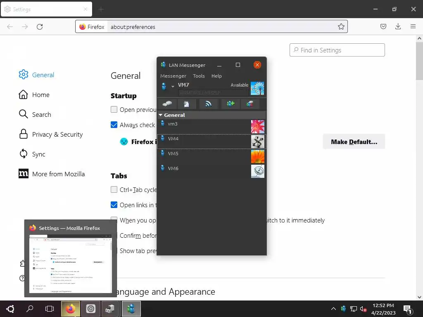Toggle Ctrl+Tab cycles checkbox
Image resolution: width=423 pixels, height=317 pixels.
[114, 189]
